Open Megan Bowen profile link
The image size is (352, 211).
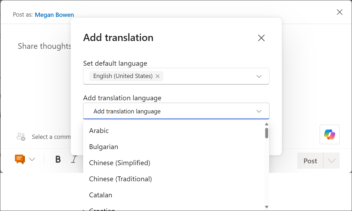[x=54, y=15]
